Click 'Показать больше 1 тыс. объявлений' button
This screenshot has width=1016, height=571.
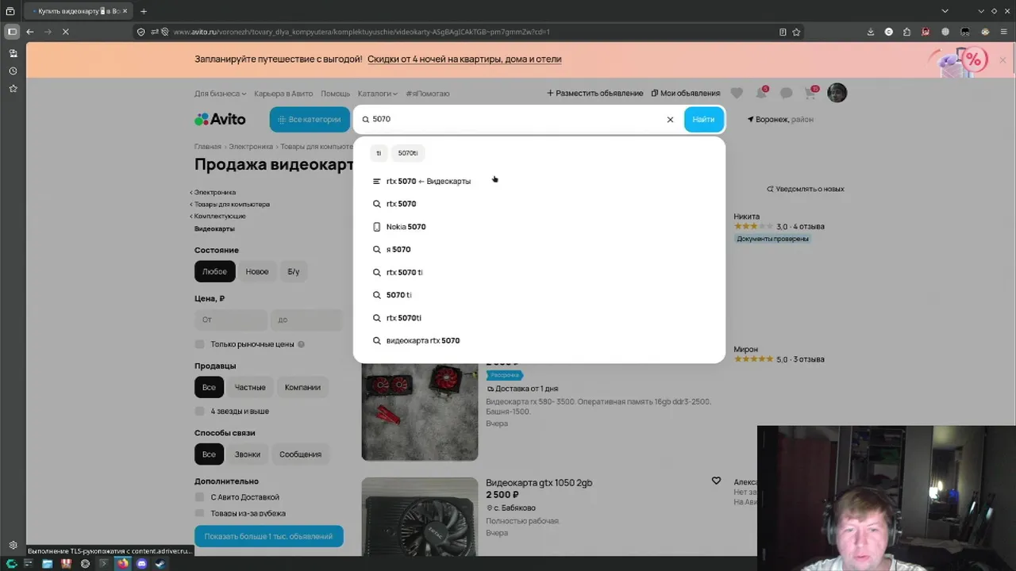(268, 536)
